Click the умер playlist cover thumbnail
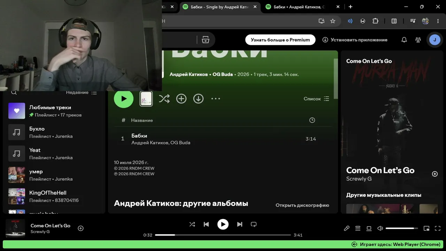 (x=17, y=175)
